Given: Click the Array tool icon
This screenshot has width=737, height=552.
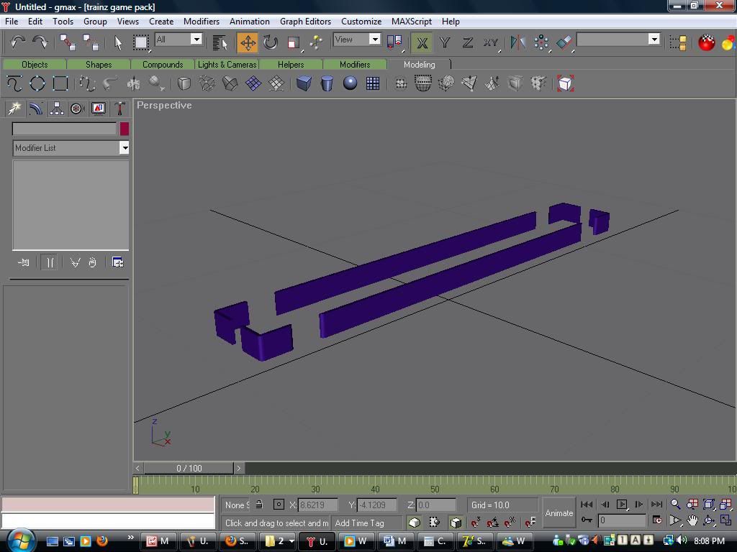Looking at the screenshot, I should point(541,42).
